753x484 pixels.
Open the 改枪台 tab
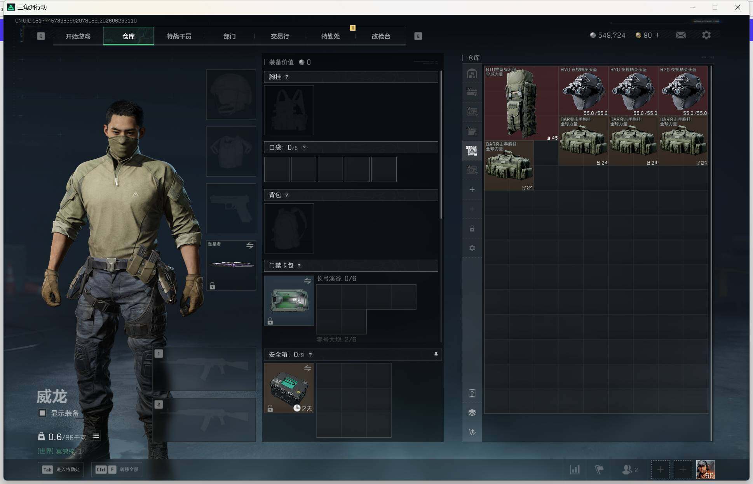click(x=381, y=36)
